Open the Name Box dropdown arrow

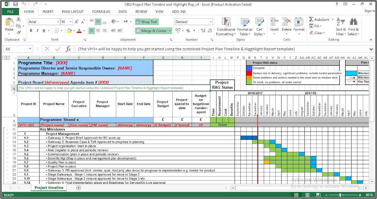pyautogui.click(x=30, y=49)
